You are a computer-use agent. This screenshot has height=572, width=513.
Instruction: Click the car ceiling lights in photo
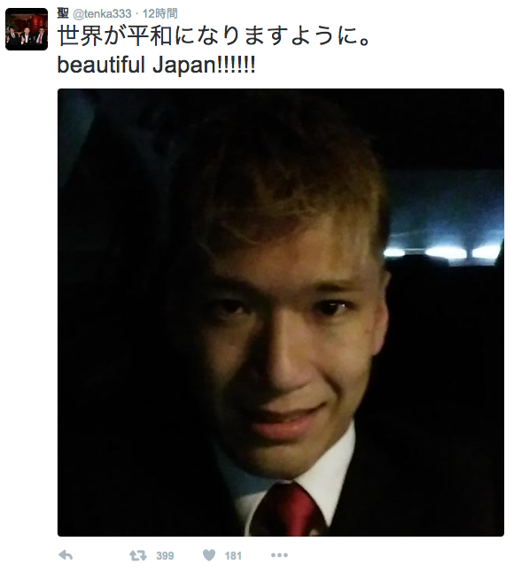tap(444, 251)
